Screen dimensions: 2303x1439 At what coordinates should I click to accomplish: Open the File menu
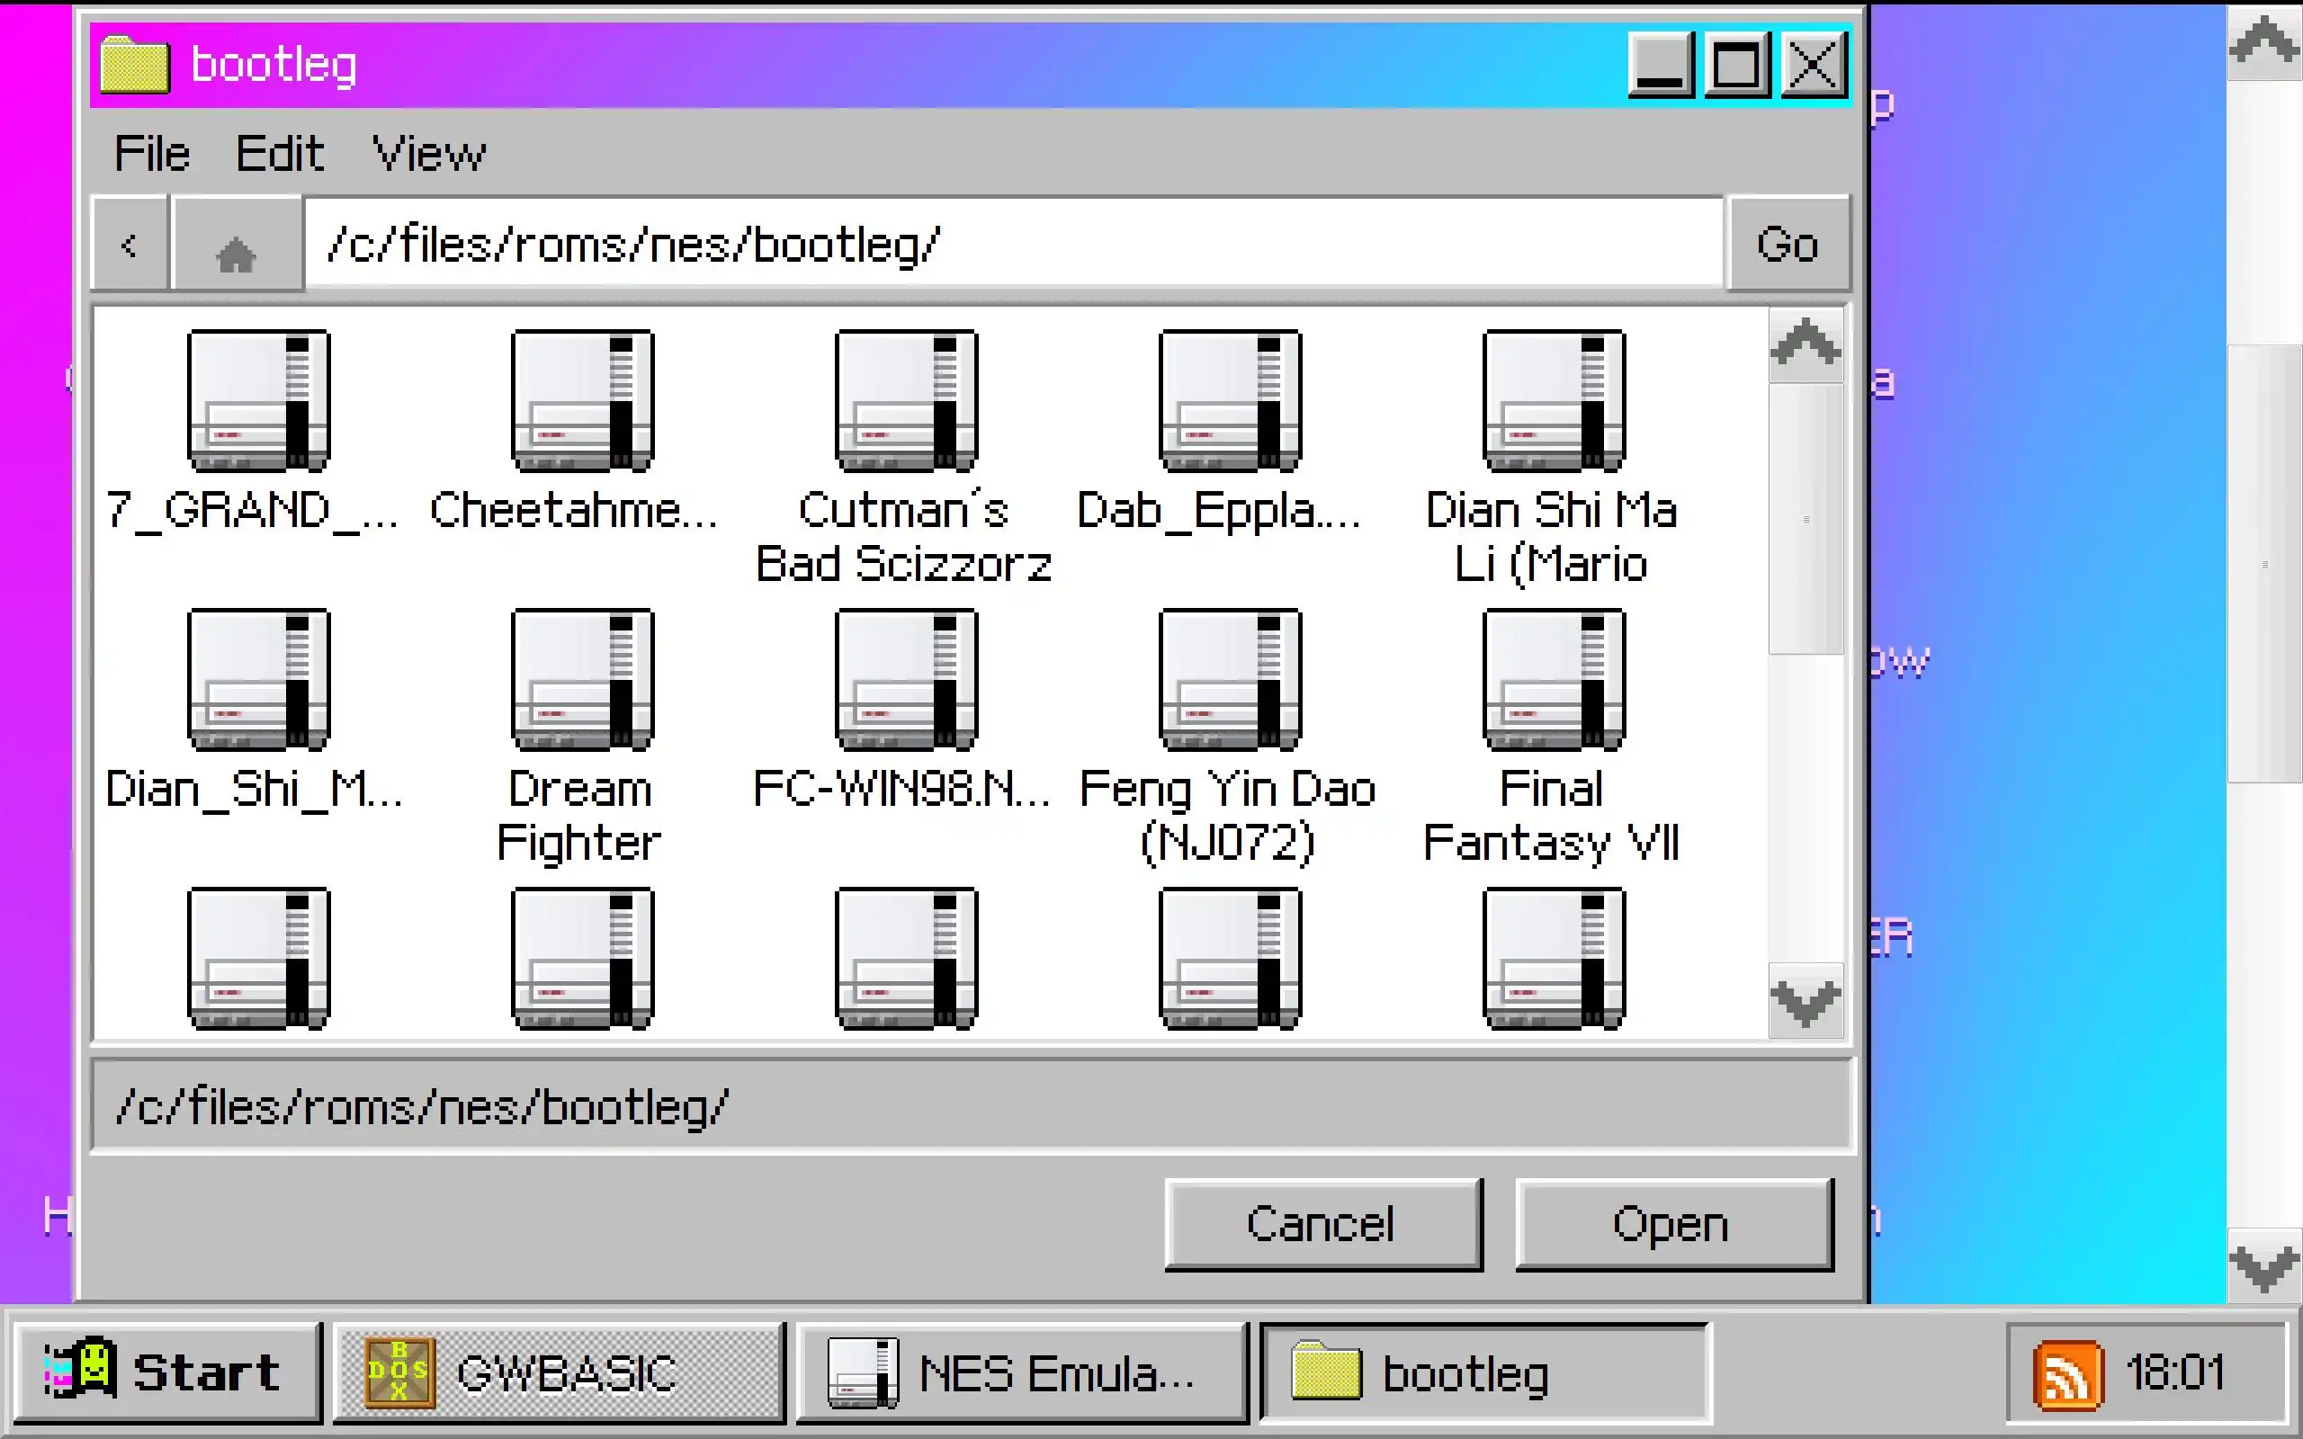pos(152,153)
